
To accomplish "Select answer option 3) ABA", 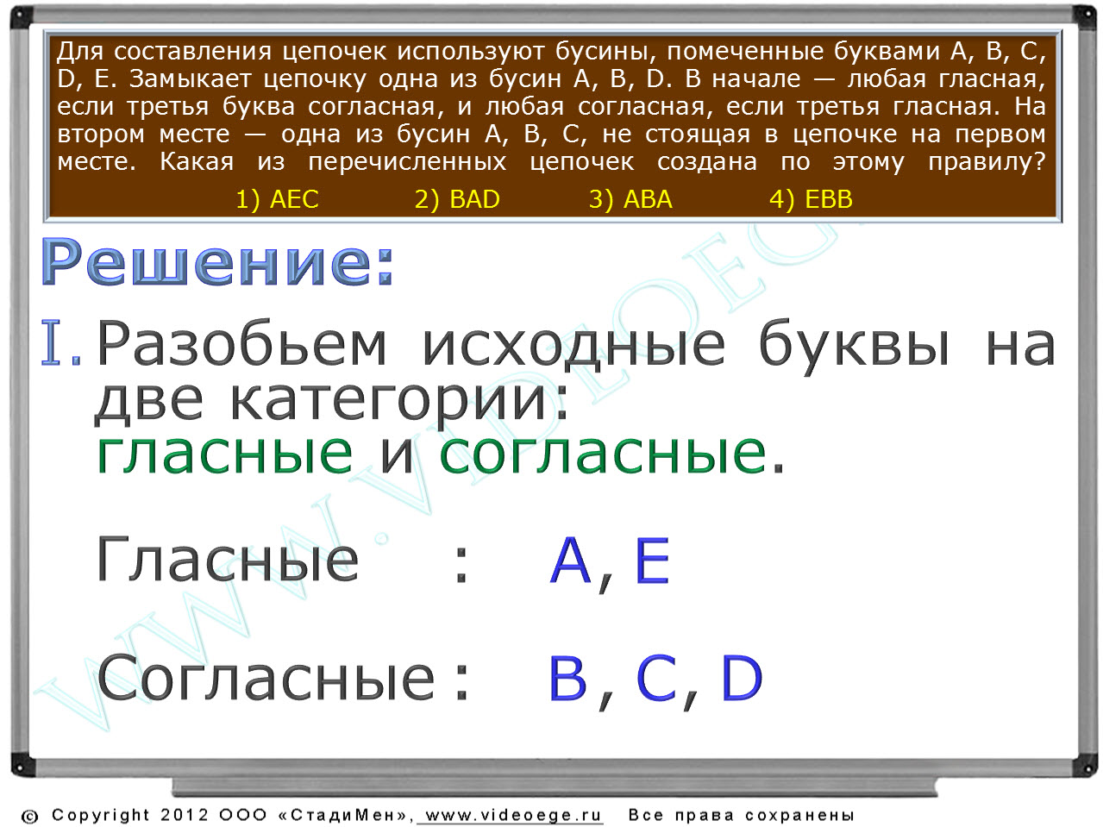I will pyautogui.click(x=630, y=199).
